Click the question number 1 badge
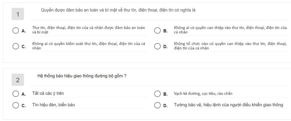 18,14
